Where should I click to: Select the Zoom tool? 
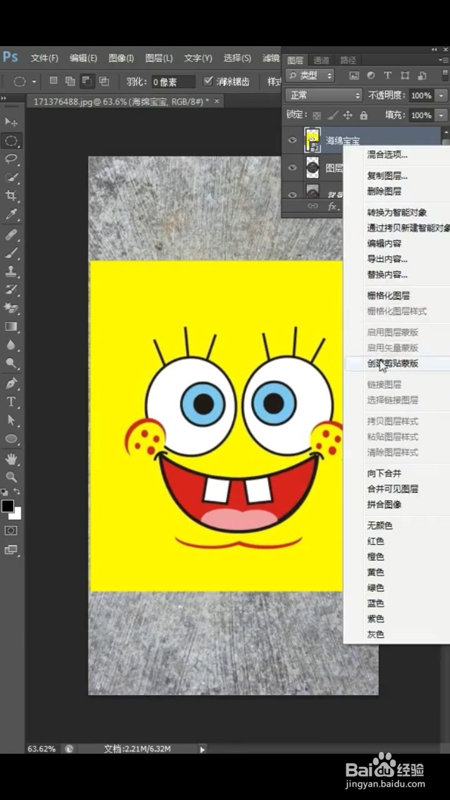coord(11,477)
